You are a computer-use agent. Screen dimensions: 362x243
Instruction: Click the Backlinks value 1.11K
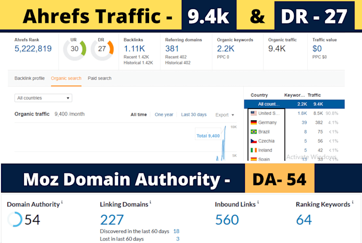[134, 48]
